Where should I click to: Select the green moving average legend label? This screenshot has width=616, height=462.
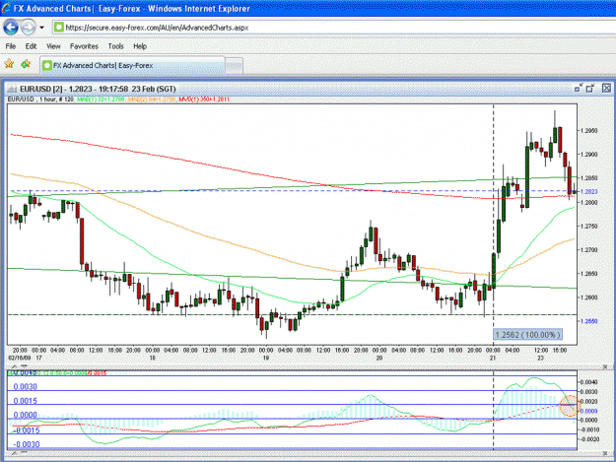coord(101,99)
